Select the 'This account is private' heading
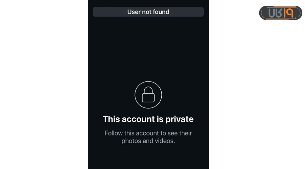Screen dimensions: 305x169 tap(148, 119)
